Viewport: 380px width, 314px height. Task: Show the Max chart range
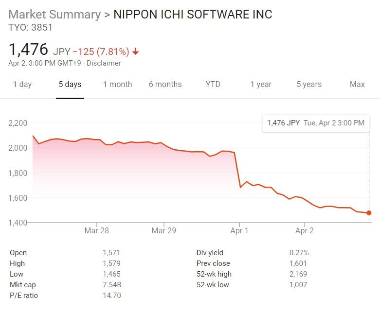pos(357,85)
